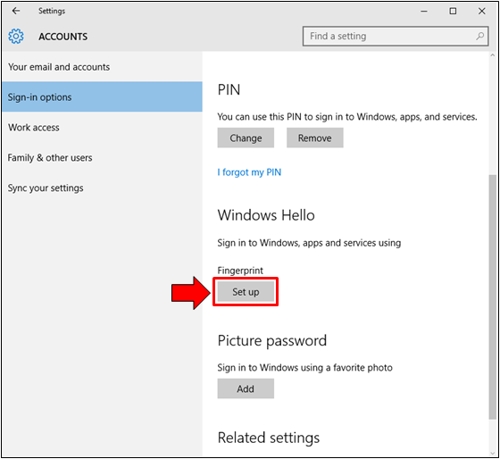
Task: Maximize the Settings window
Action: 453,12
